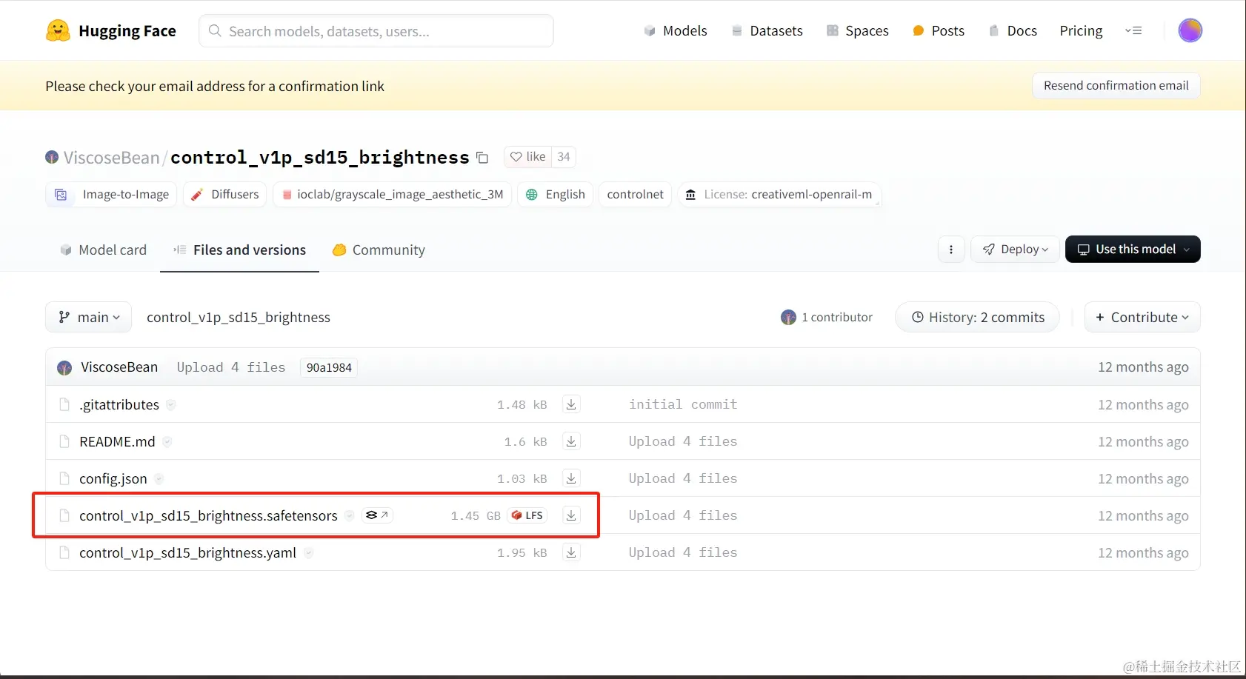The width and height of the screenshot is (1246, 679).
Task: Click the Hugging Face emoji logo
Action: click(x=58, y=30)
